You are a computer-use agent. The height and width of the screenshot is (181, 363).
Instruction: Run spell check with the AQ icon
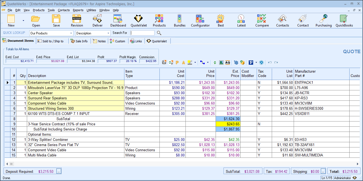point(228,62)
